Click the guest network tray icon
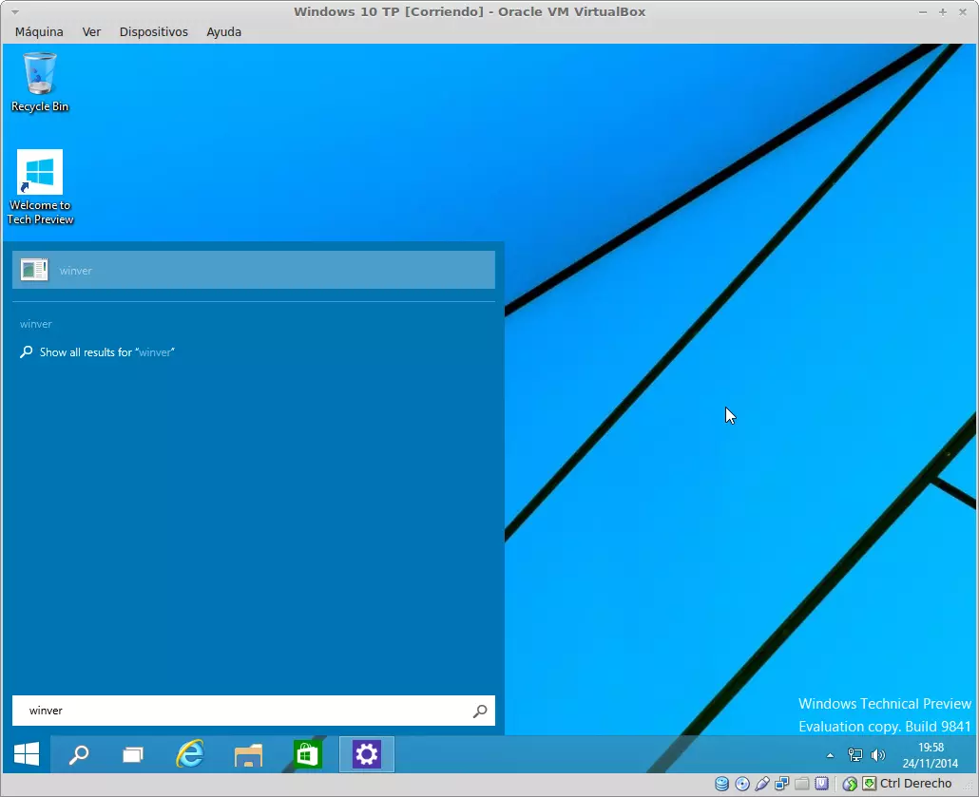 click(x=854, y=755)
